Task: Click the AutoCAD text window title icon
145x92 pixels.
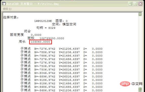Action: point(4,4)
